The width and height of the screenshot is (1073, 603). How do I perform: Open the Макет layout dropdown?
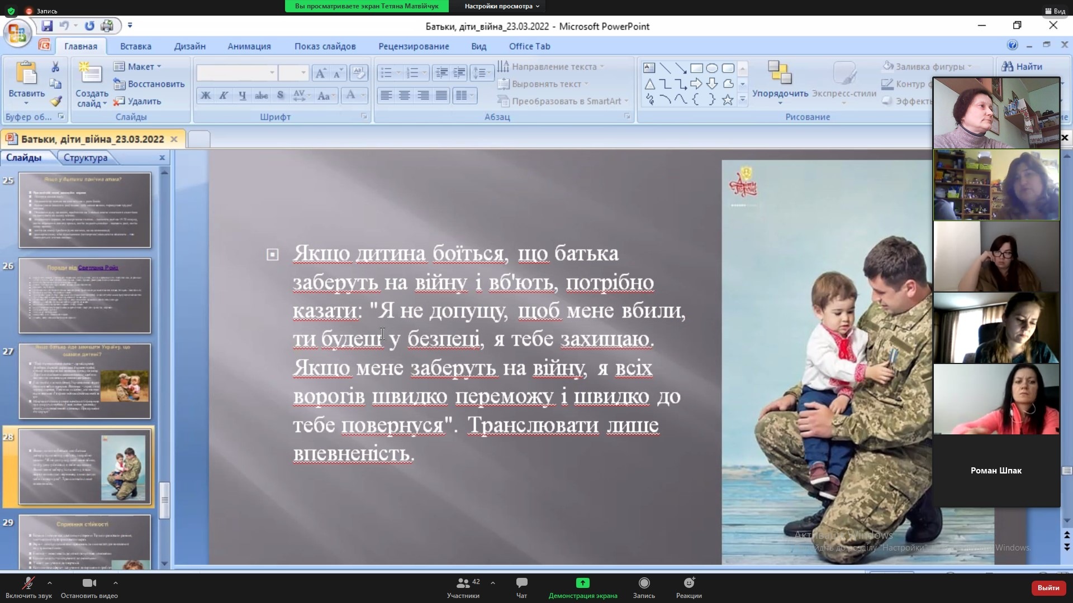(x=140, y=66)
